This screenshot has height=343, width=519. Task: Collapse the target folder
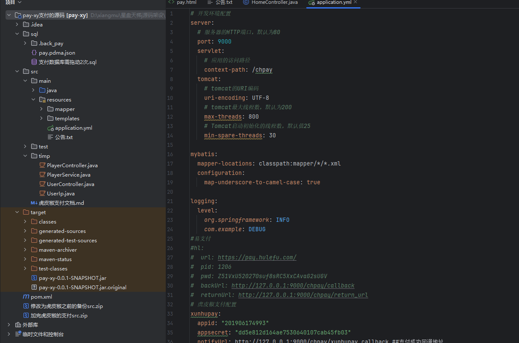[x=17, y=212]
